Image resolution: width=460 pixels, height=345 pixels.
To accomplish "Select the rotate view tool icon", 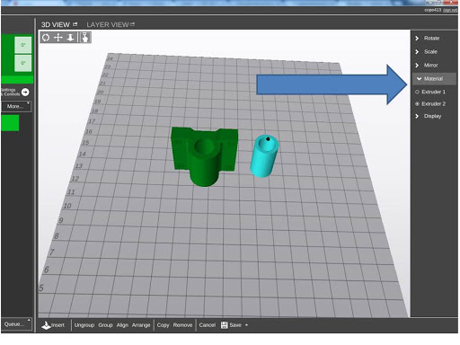I will click(46, 38).
